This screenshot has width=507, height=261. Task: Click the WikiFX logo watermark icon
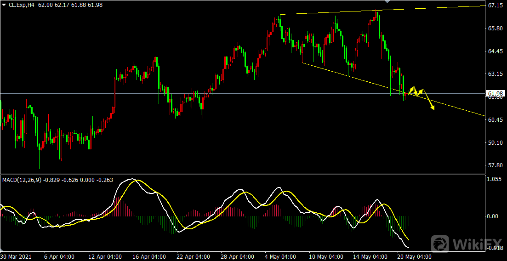[x=440, y=244]
